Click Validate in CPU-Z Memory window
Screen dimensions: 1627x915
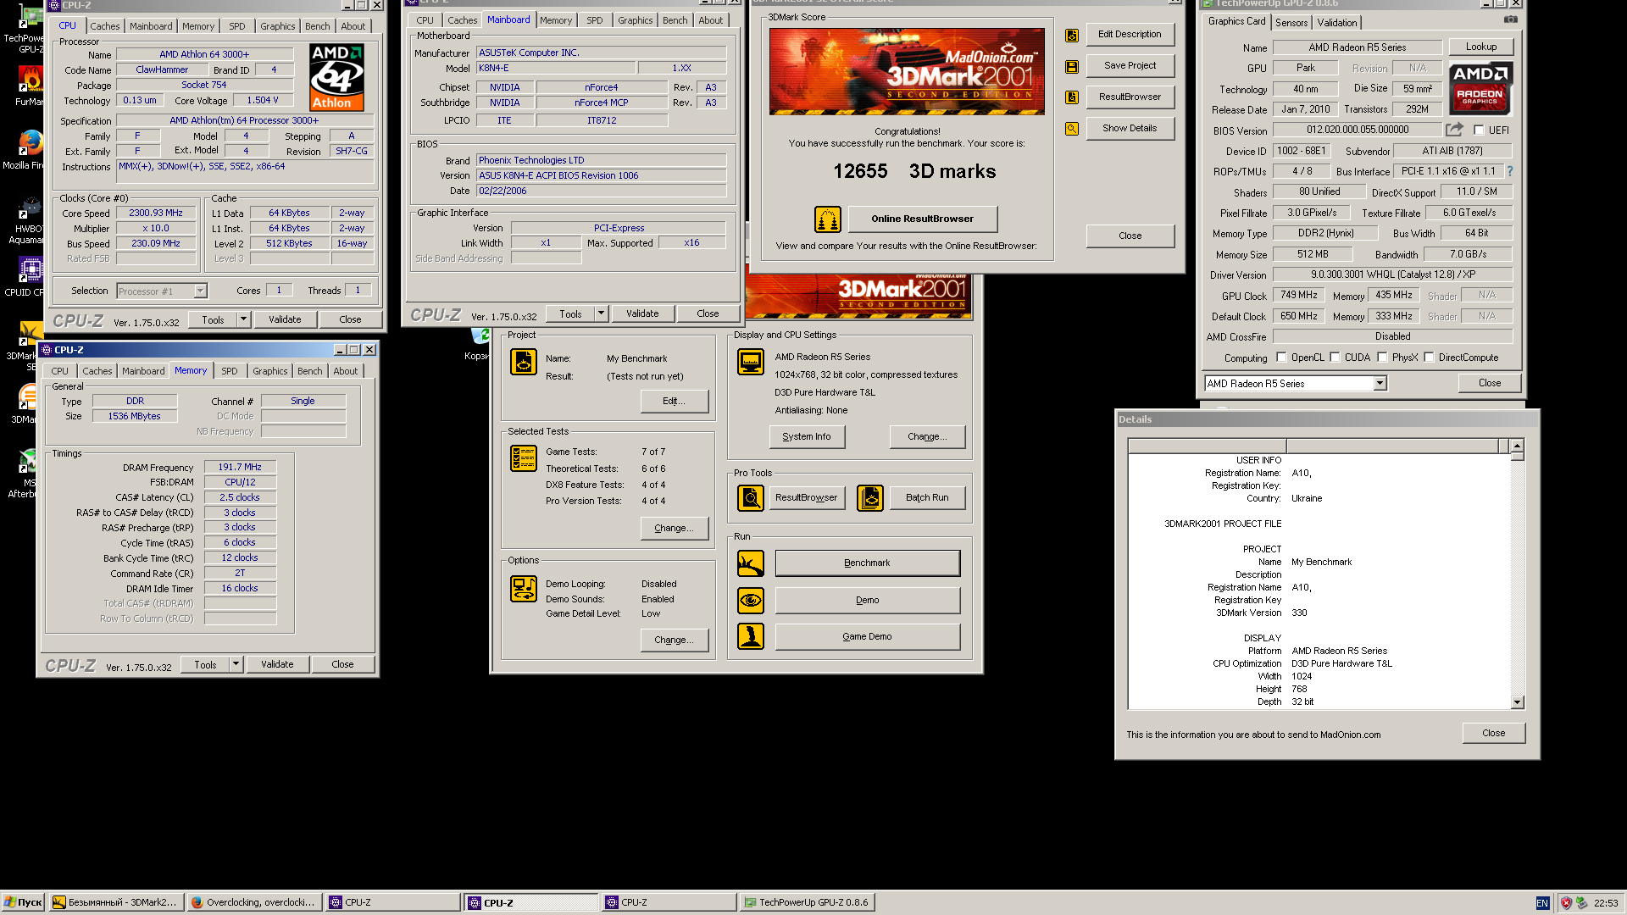click(x=277, y=665)
